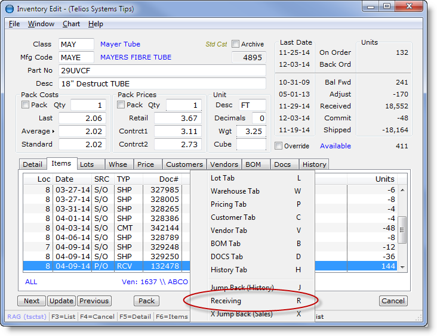
Task: Click the app icon in title bar
Action: (x=9, y=8)
